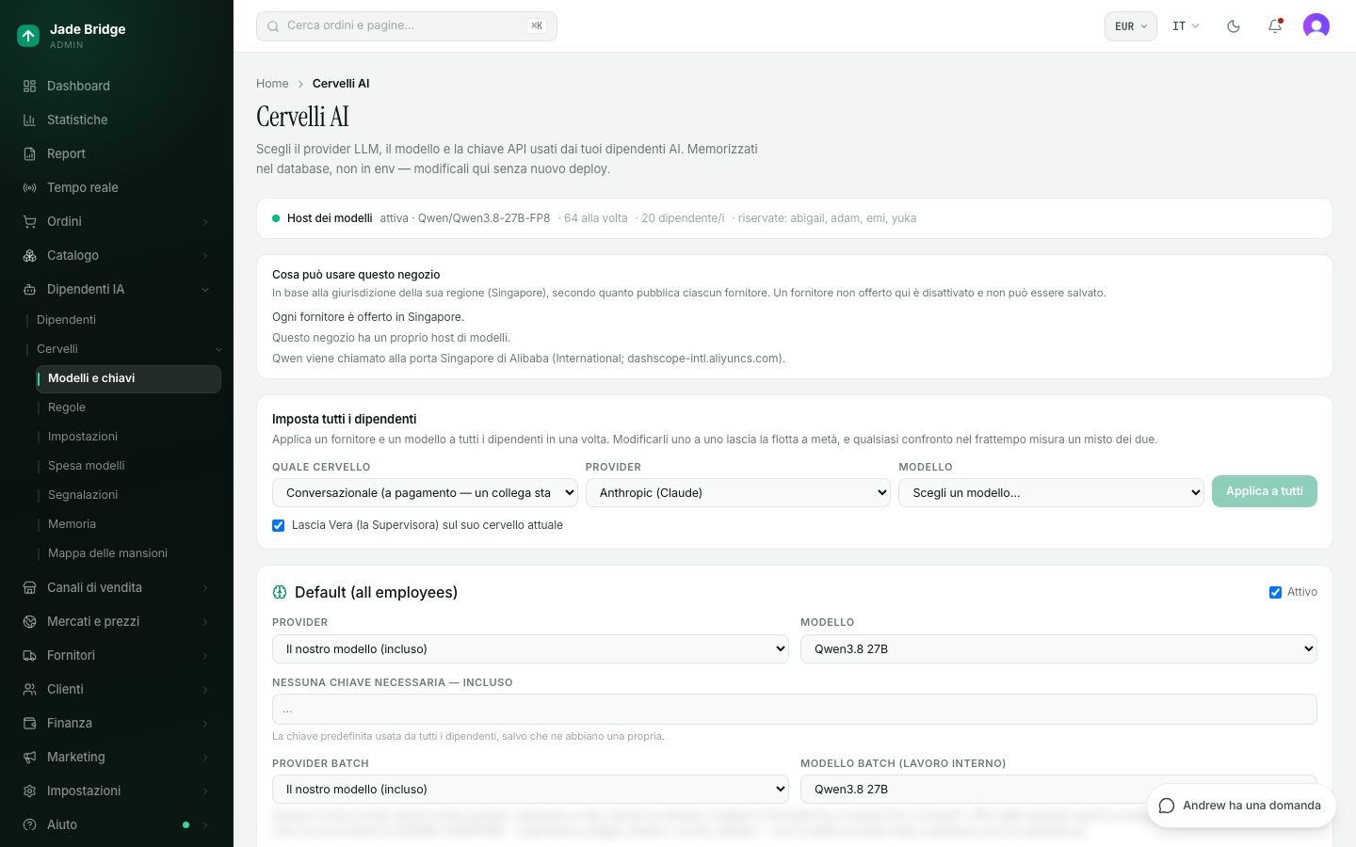Open Spesa modelli submenu item
Screen dimensions: 1356x847
(x=87, y=466)
